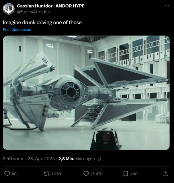Click the repost arrows icon
Viewport: 174px width, 183px height.
click(x=47, y=174)
